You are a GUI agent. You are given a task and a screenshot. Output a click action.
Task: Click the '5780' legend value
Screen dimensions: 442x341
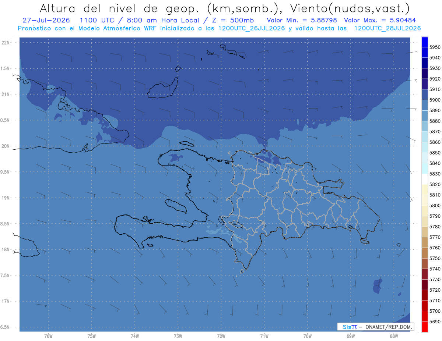point(435,227)
